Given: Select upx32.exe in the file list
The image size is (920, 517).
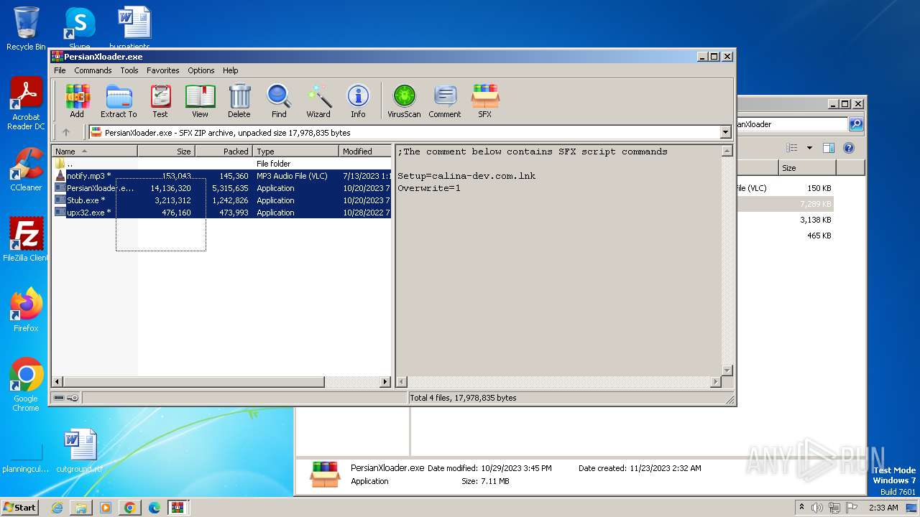Looking at the screenshot, I should click(221, 213).
